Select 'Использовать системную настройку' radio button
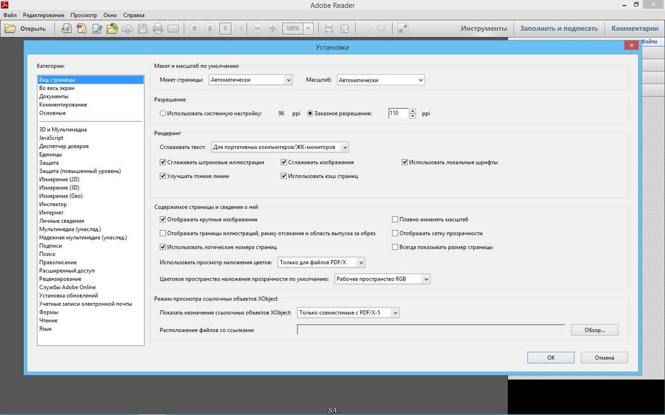 click(163, 113)
